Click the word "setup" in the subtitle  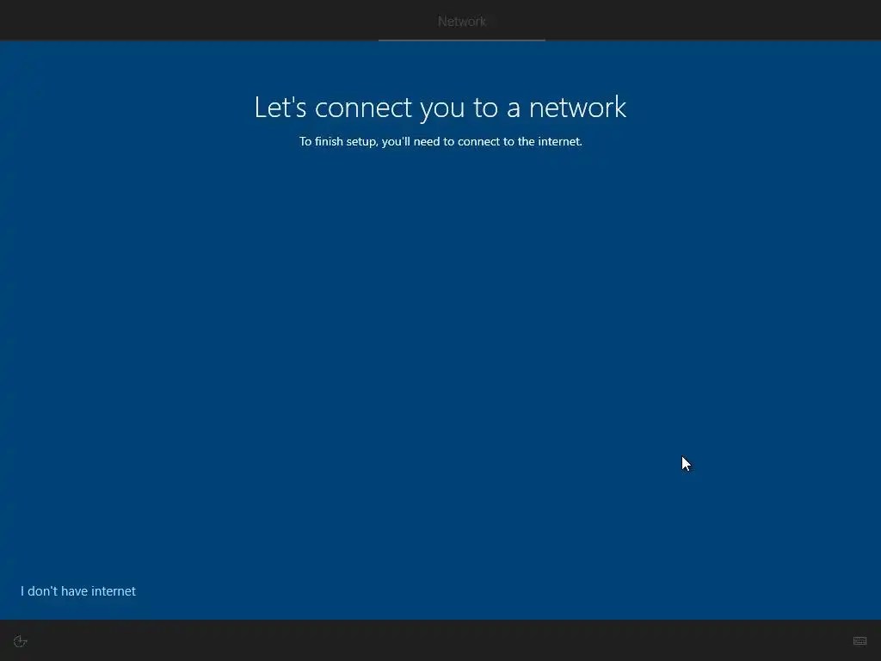pos(362,142)
